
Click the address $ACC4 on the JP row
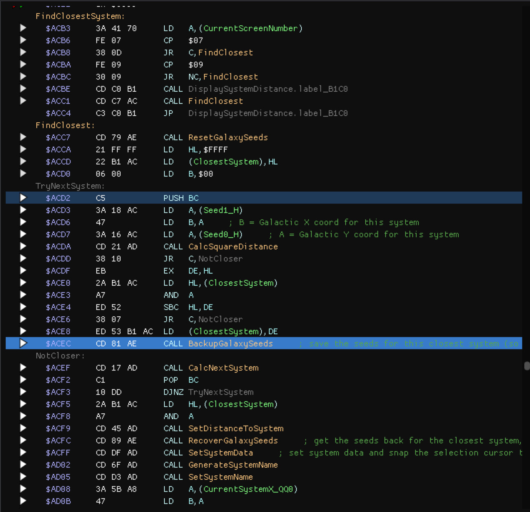tap(58, 113)
